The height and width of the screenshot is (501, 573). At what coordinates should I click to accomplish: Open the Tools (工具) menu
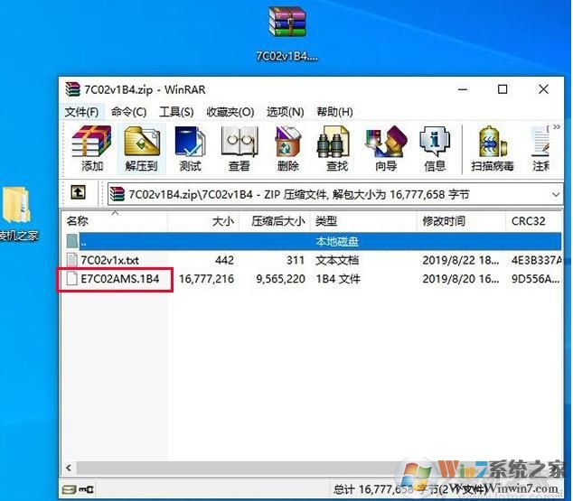(x=176, y=112)
